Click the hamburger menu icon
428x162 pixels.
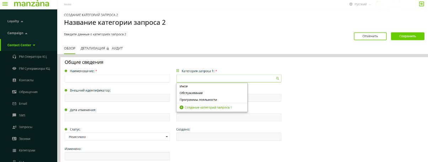tap(5, 4)
